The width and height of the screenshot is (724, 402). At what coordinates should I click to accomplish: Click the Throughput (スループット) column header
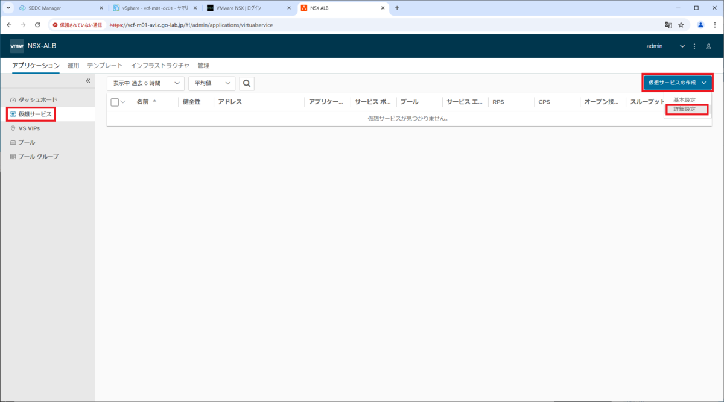coord(647,102)
